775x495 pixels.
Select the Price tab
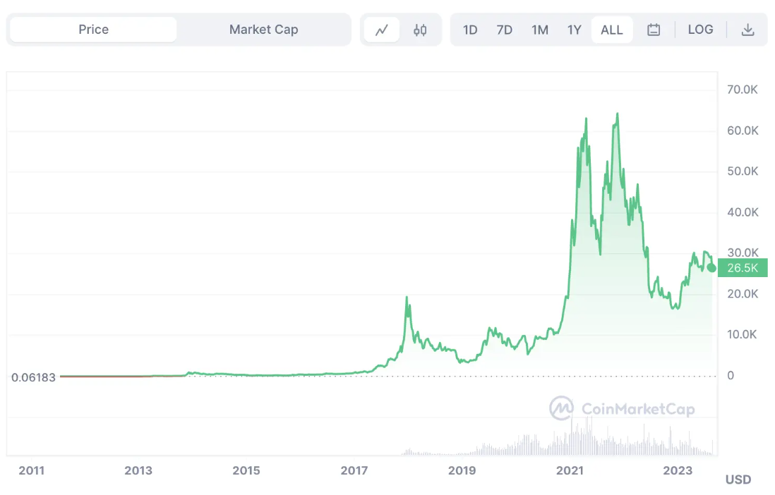[x=91, y=29]
